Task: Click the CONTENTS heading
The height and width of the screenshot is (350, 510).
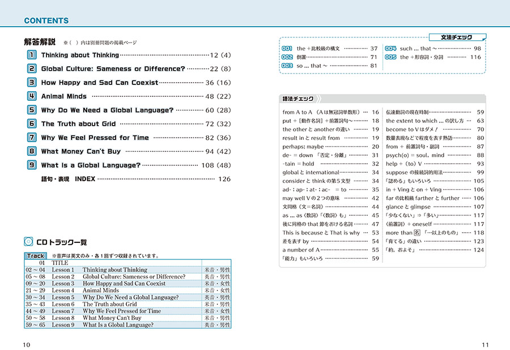Action: click(46, 21)
